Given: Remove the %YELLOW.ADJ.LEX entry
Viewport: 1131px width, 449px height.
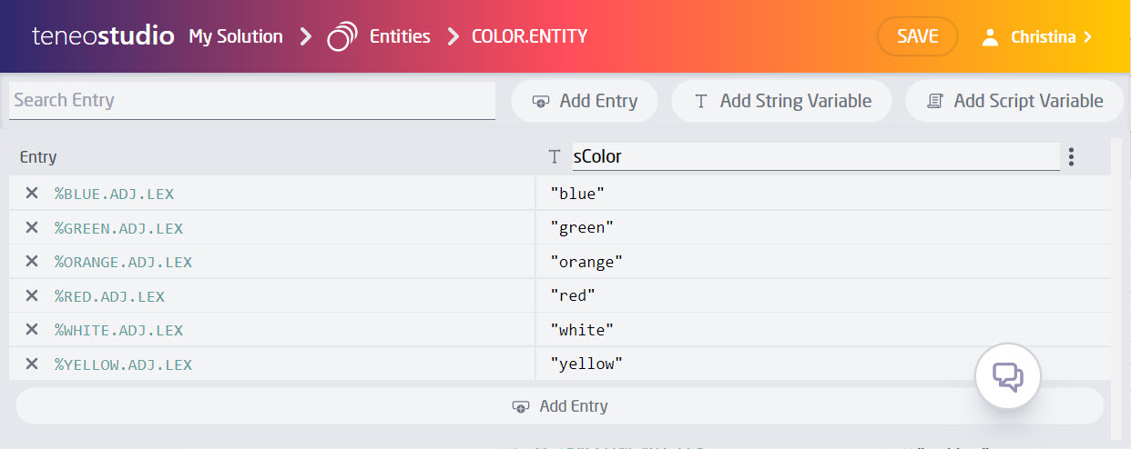Looking at the screenshot, I should tap(32, 364).
